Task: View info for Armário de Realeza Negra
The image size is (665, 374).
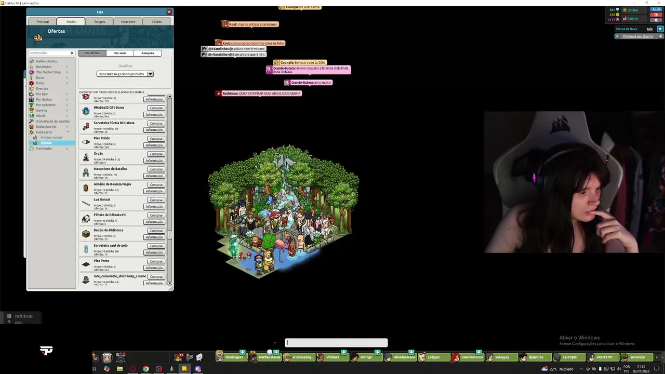Action: pos(154,191)
